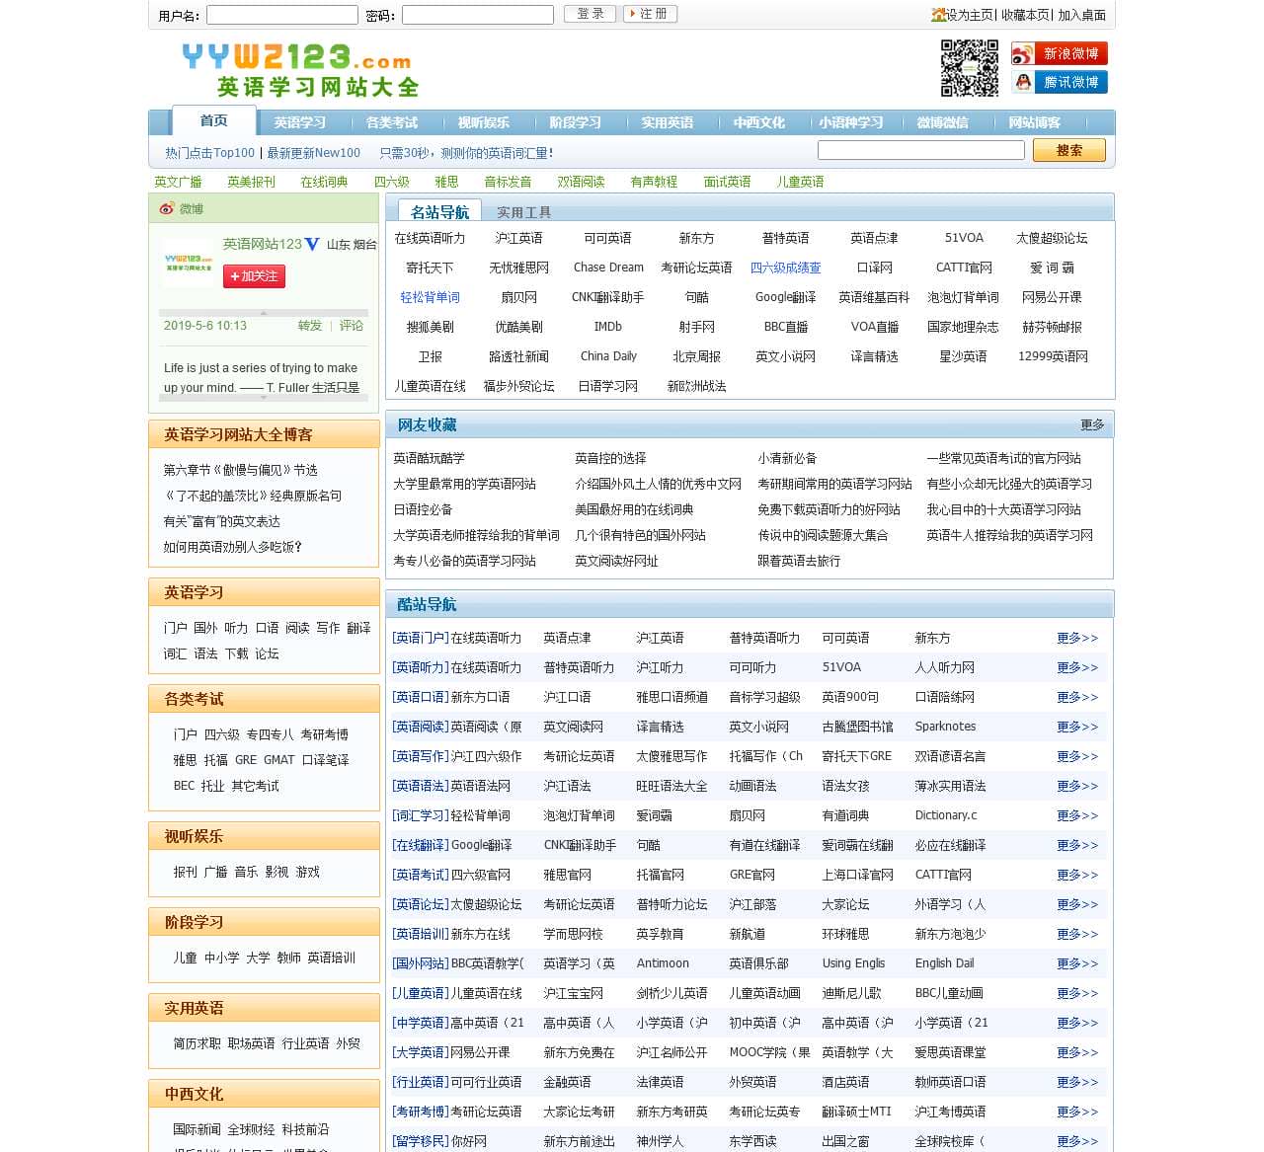Open the 四六级成绩查 link
This screenshot has width=1264, height=1152.
786,268
